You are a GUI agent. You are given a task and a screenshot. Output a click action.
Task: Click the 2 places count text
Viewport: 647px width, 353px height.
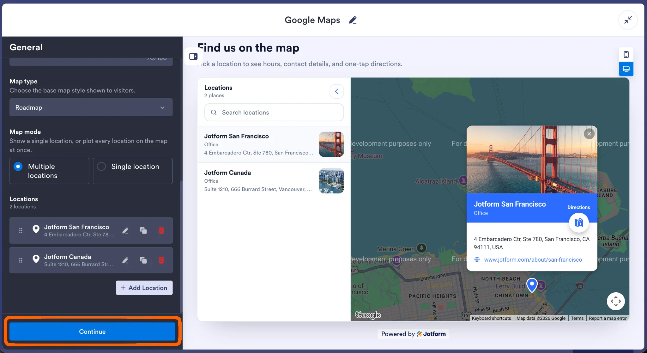tap(214, 95)
